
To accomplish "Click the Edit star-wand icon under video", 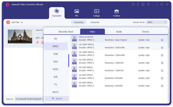I will pyautogui.click(x=37, y=42).
